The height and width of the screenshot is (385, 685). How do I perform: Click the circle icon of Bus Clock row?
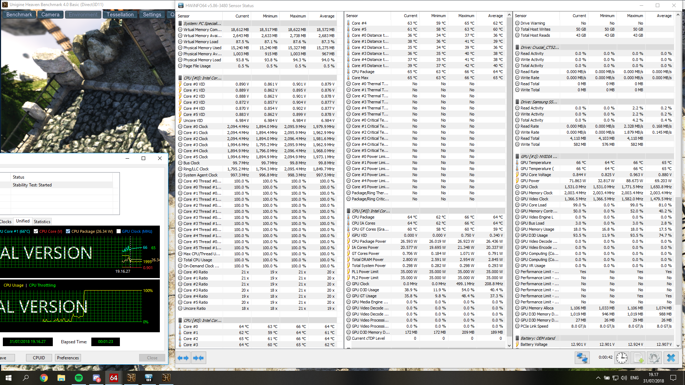(180, 163)
